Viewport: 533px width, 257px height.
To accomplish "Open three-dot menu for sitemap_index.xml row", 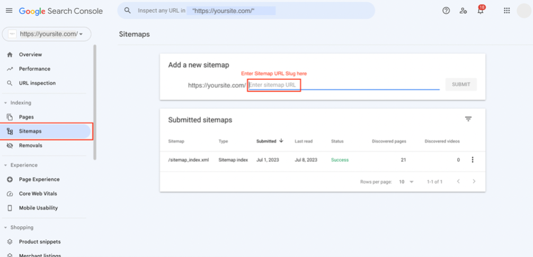I will point(473,160).
